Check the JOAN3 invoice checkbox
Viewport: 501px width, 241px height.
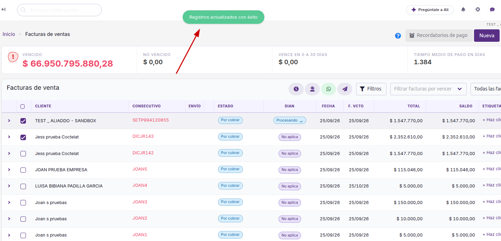pyautogui.click(x=23, y=203)
